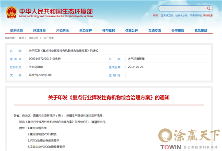Click the 名称 field label
Viewport: 222px width, 151px height.
pos(16,51)
